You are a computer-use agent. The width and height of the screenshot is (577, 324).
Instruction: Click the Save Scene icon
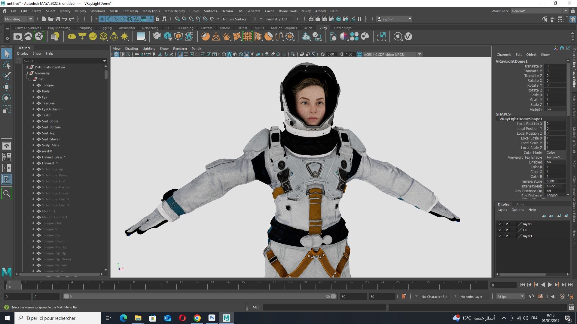58,19
